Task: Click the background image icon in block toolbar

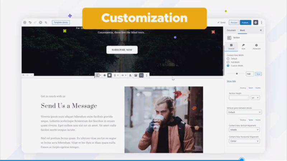Action: point(136,75)
